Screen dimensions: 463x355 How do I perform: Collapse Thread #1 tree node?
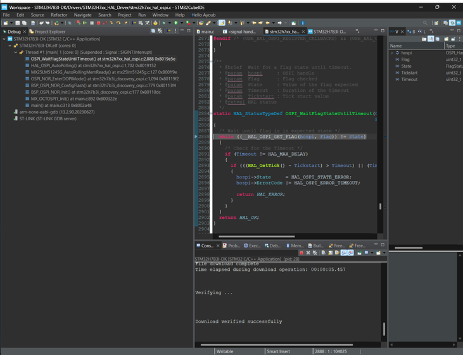point(16,53)
